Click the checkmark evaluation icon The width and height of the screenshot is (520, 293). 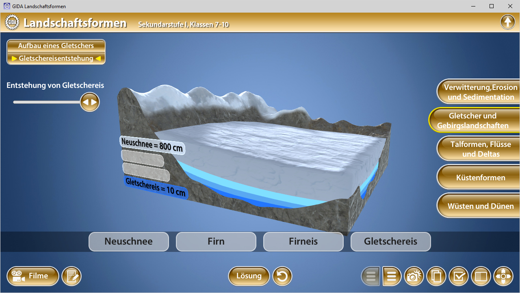[x=459, y=276]
